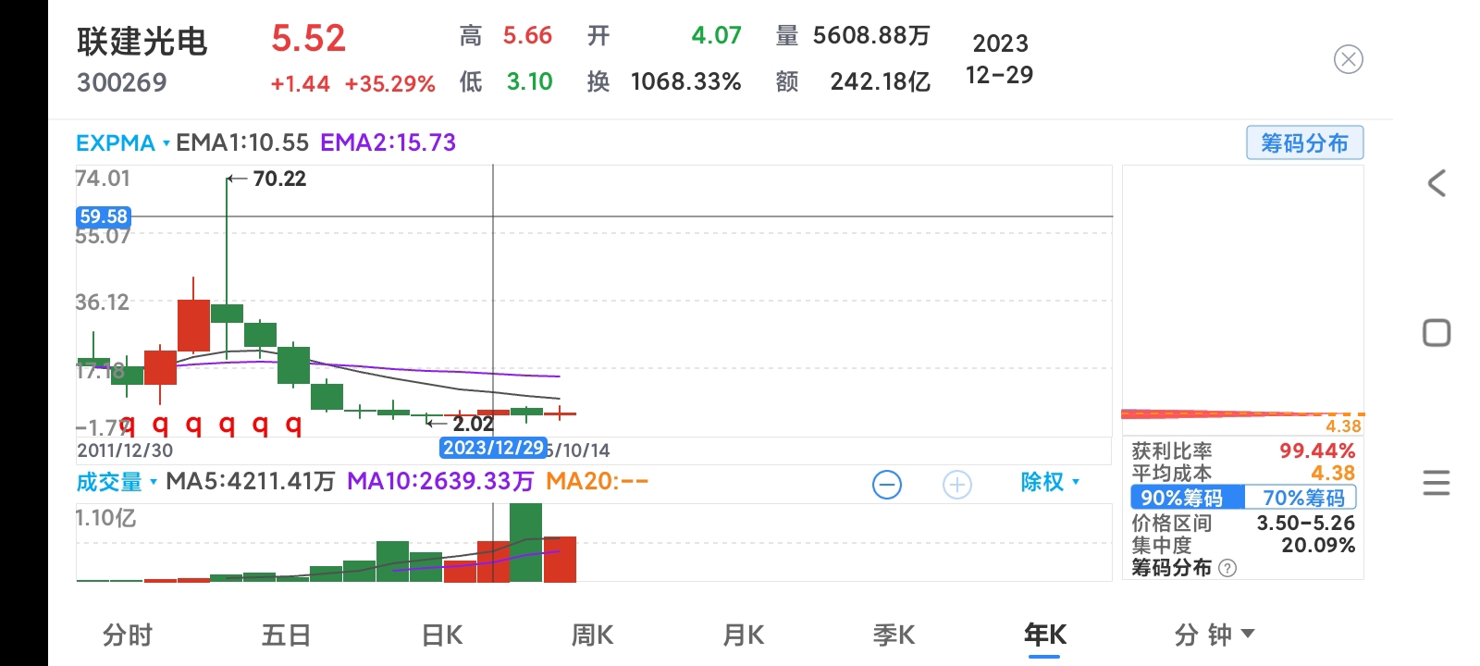1480x666 pixels.
Task: Switch to the 日K tab
Action: coord(442,635)
